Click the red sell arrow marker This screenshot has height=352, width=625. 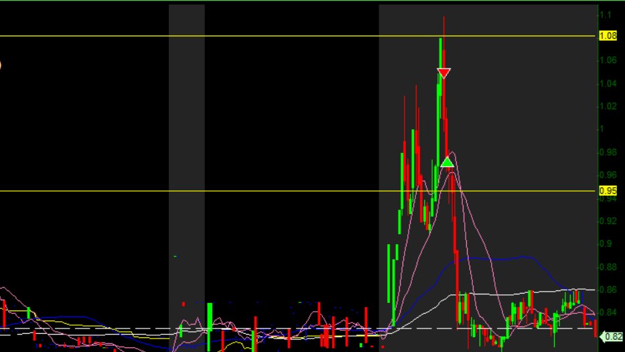[443, 73]
